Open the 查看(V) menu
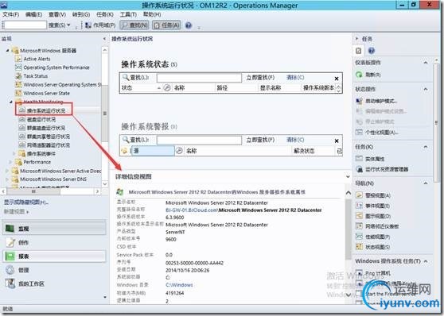Screen dimensions: 444x316 pos(57,14)
